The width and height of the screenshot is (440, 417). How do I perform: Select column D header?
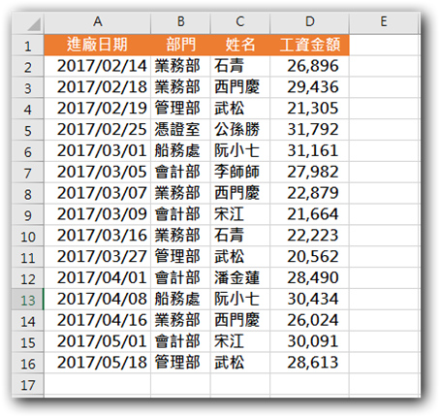tap(309, 22)
